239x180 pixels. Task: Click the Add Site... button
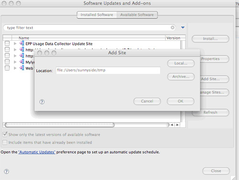[x=215, y=79]
